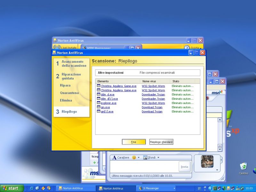Image resolution: width=256 pixels, height=192 pixels.
Task: Click Riepilogo standard button
Action: (x=161, y=142)
